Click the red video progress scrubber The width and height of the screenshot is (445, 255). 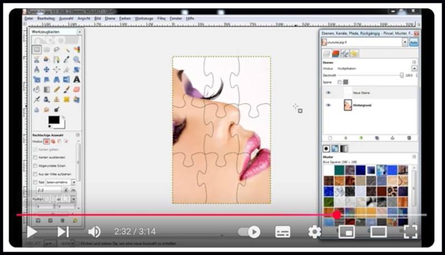[337, 215]
